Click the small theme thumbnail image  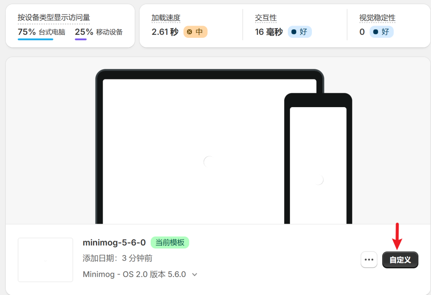coord(45,260)
